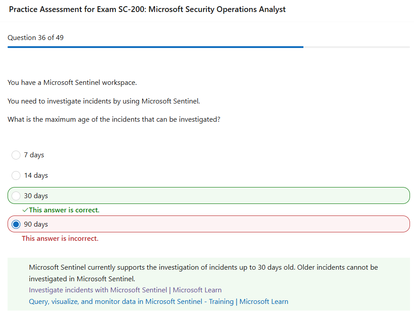Click the "14 days" answer text label
This screenshot has width=414, height=315.
(x=36, y=175)
